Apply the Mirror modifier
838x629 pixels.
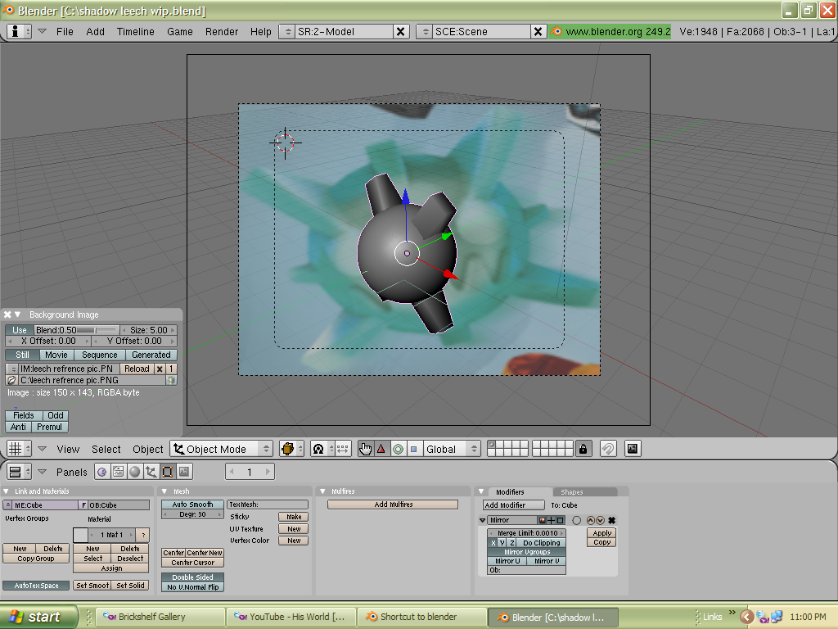coord(602,532)
